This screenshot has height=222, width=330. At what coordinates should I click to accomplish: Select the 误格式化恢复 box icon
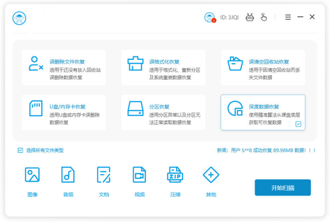(x=135, y=63)
